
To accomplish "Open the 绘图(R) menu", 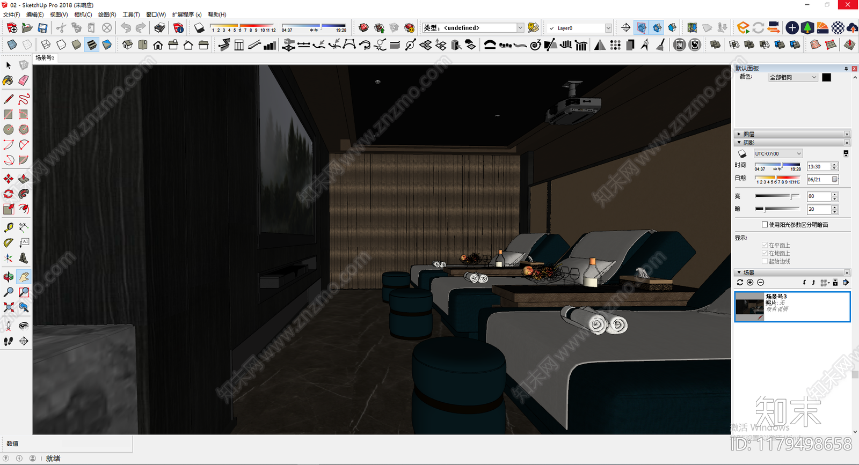I will 107,14.
